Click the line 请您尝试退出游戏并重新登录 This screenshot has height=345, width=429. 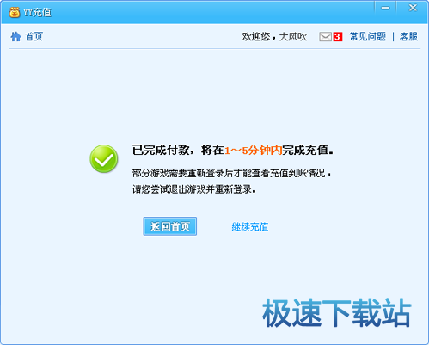[194, 189]
